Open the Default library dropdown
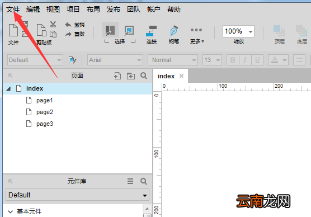This screenshot has height=217, width=311. point(77,195)
